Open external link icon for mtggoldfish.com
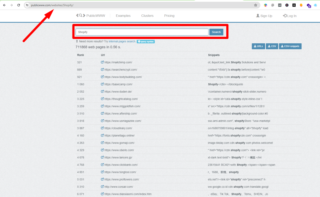The width and height of the screenshot is (320, 197). [x=102, y=106]
